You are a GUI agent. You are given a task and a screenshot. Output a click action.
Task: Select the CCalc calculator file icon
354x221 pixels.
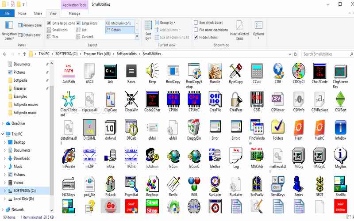pyautogui.click(x=257, y=71)
